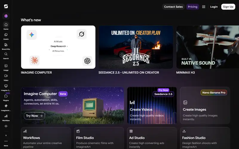The image size is (239, 149).
Task: Click the Fashion Studio hanger icon
Action: click(184, 131)
